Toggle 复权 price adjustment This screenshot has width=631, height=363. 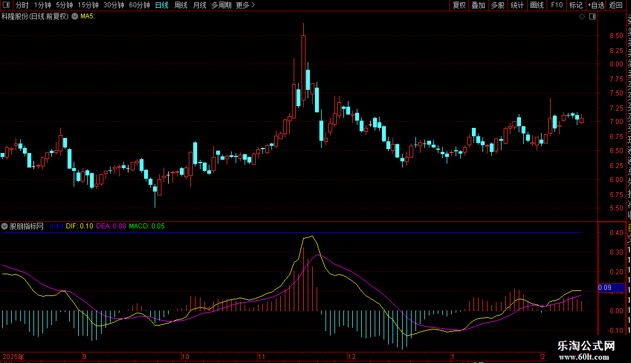click(459, 6)
